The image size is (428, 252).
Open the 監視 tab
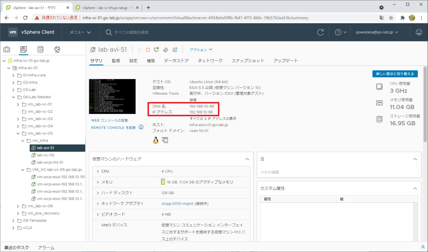coord(116,61)
